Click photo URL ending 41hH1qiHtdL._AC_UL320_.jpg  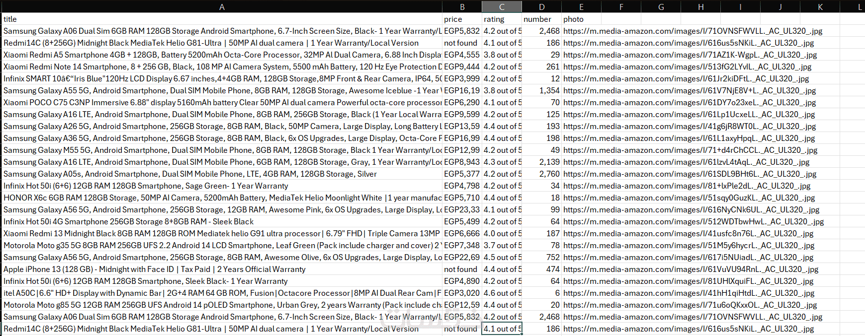click(x=689, y=293)
